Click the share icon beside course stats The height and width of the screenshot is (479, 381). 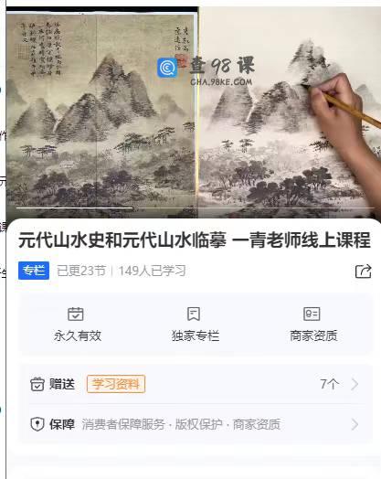pyautogui.click(x=363, y=271)
